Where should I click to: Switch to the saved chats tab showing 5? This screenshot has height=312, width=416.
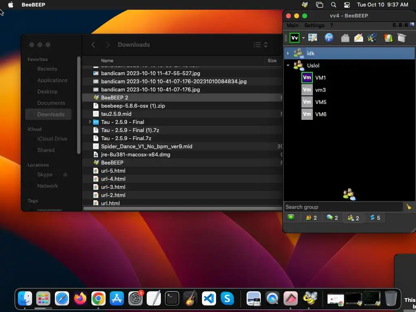click(375, 218)
